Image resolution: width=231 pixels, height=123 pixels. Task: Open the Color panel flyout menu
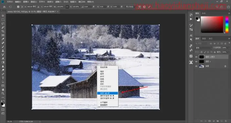click(229, 13)
